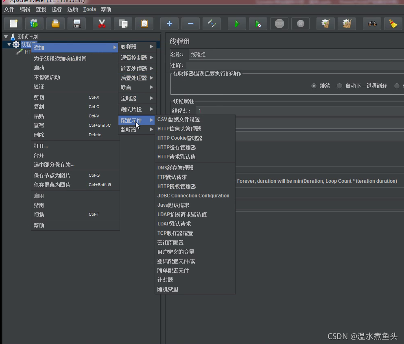Screen dimensions: 404x344
Task: Choose 随机变量 config element
Action: click(195, 289)
